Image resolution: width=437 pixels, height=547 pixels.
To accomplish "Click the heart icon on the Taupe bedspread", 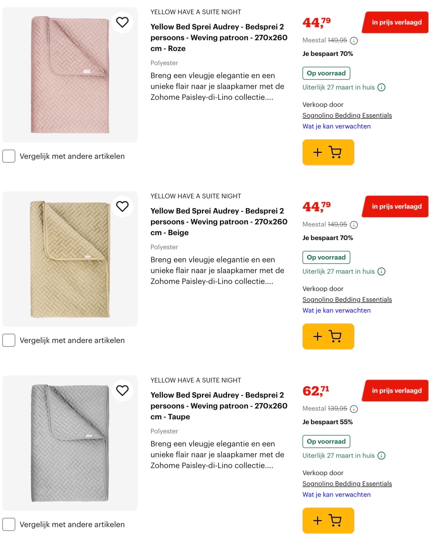I will tap(122, 391).
